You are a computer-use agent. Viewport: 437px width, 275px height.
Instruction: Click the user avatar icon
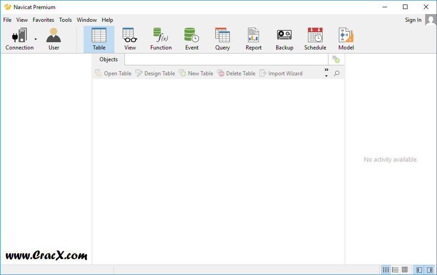pos(431,20)
